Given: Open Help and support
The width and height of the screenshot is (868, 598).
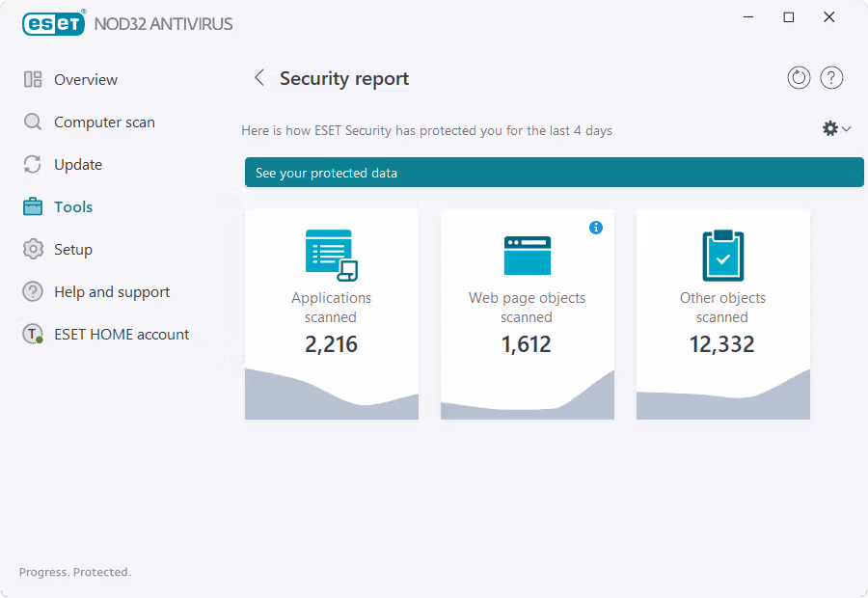Looking at the screenshot, I should click(112, 292).
